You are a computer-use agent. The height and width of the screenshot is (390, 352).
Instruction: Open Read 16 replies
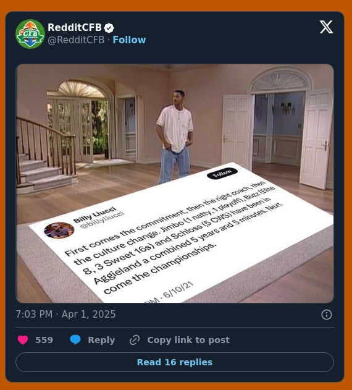pos(175,362)
